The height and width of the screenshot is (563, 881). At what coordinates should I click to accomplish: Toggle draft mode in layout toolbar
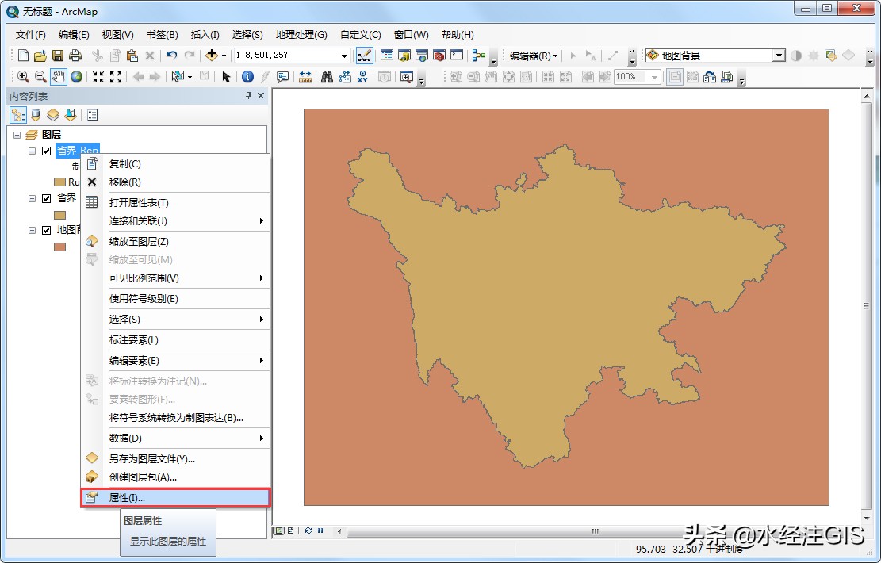(x=675, y=76)
